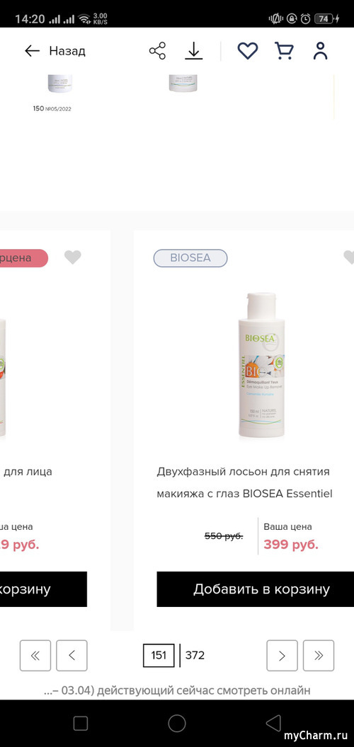Open the user profile icon
This screenshot has width=354, height=747.
click(x=321, y=51)
